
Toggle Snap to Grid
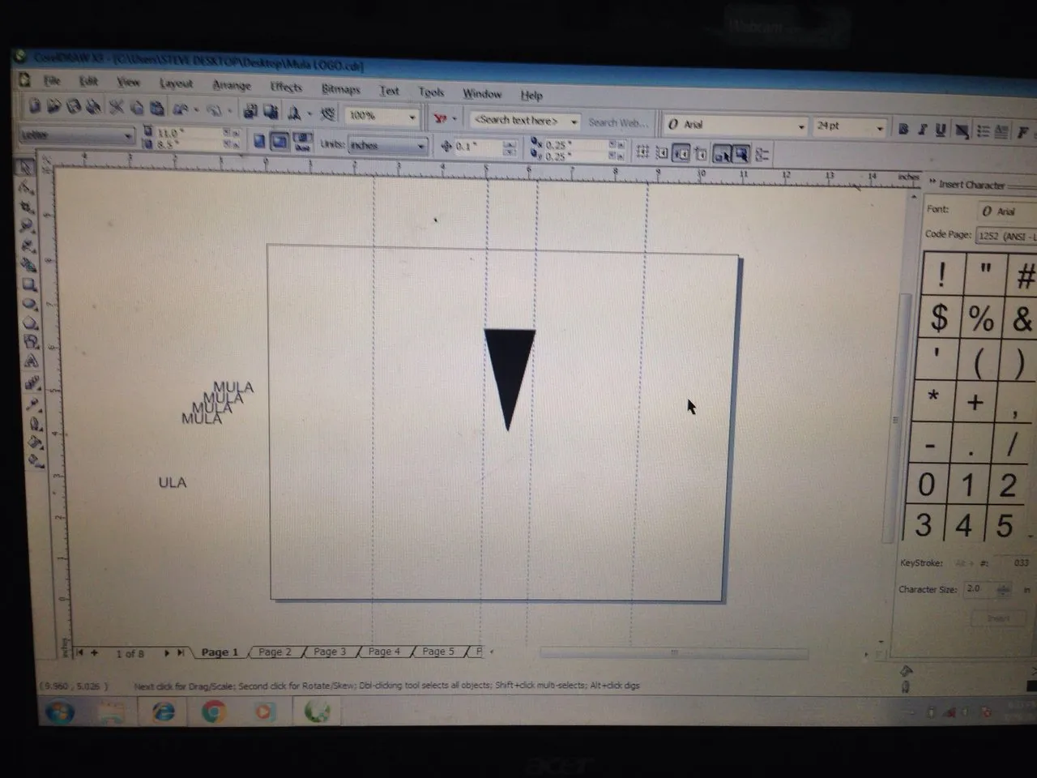tap(643, 152)
